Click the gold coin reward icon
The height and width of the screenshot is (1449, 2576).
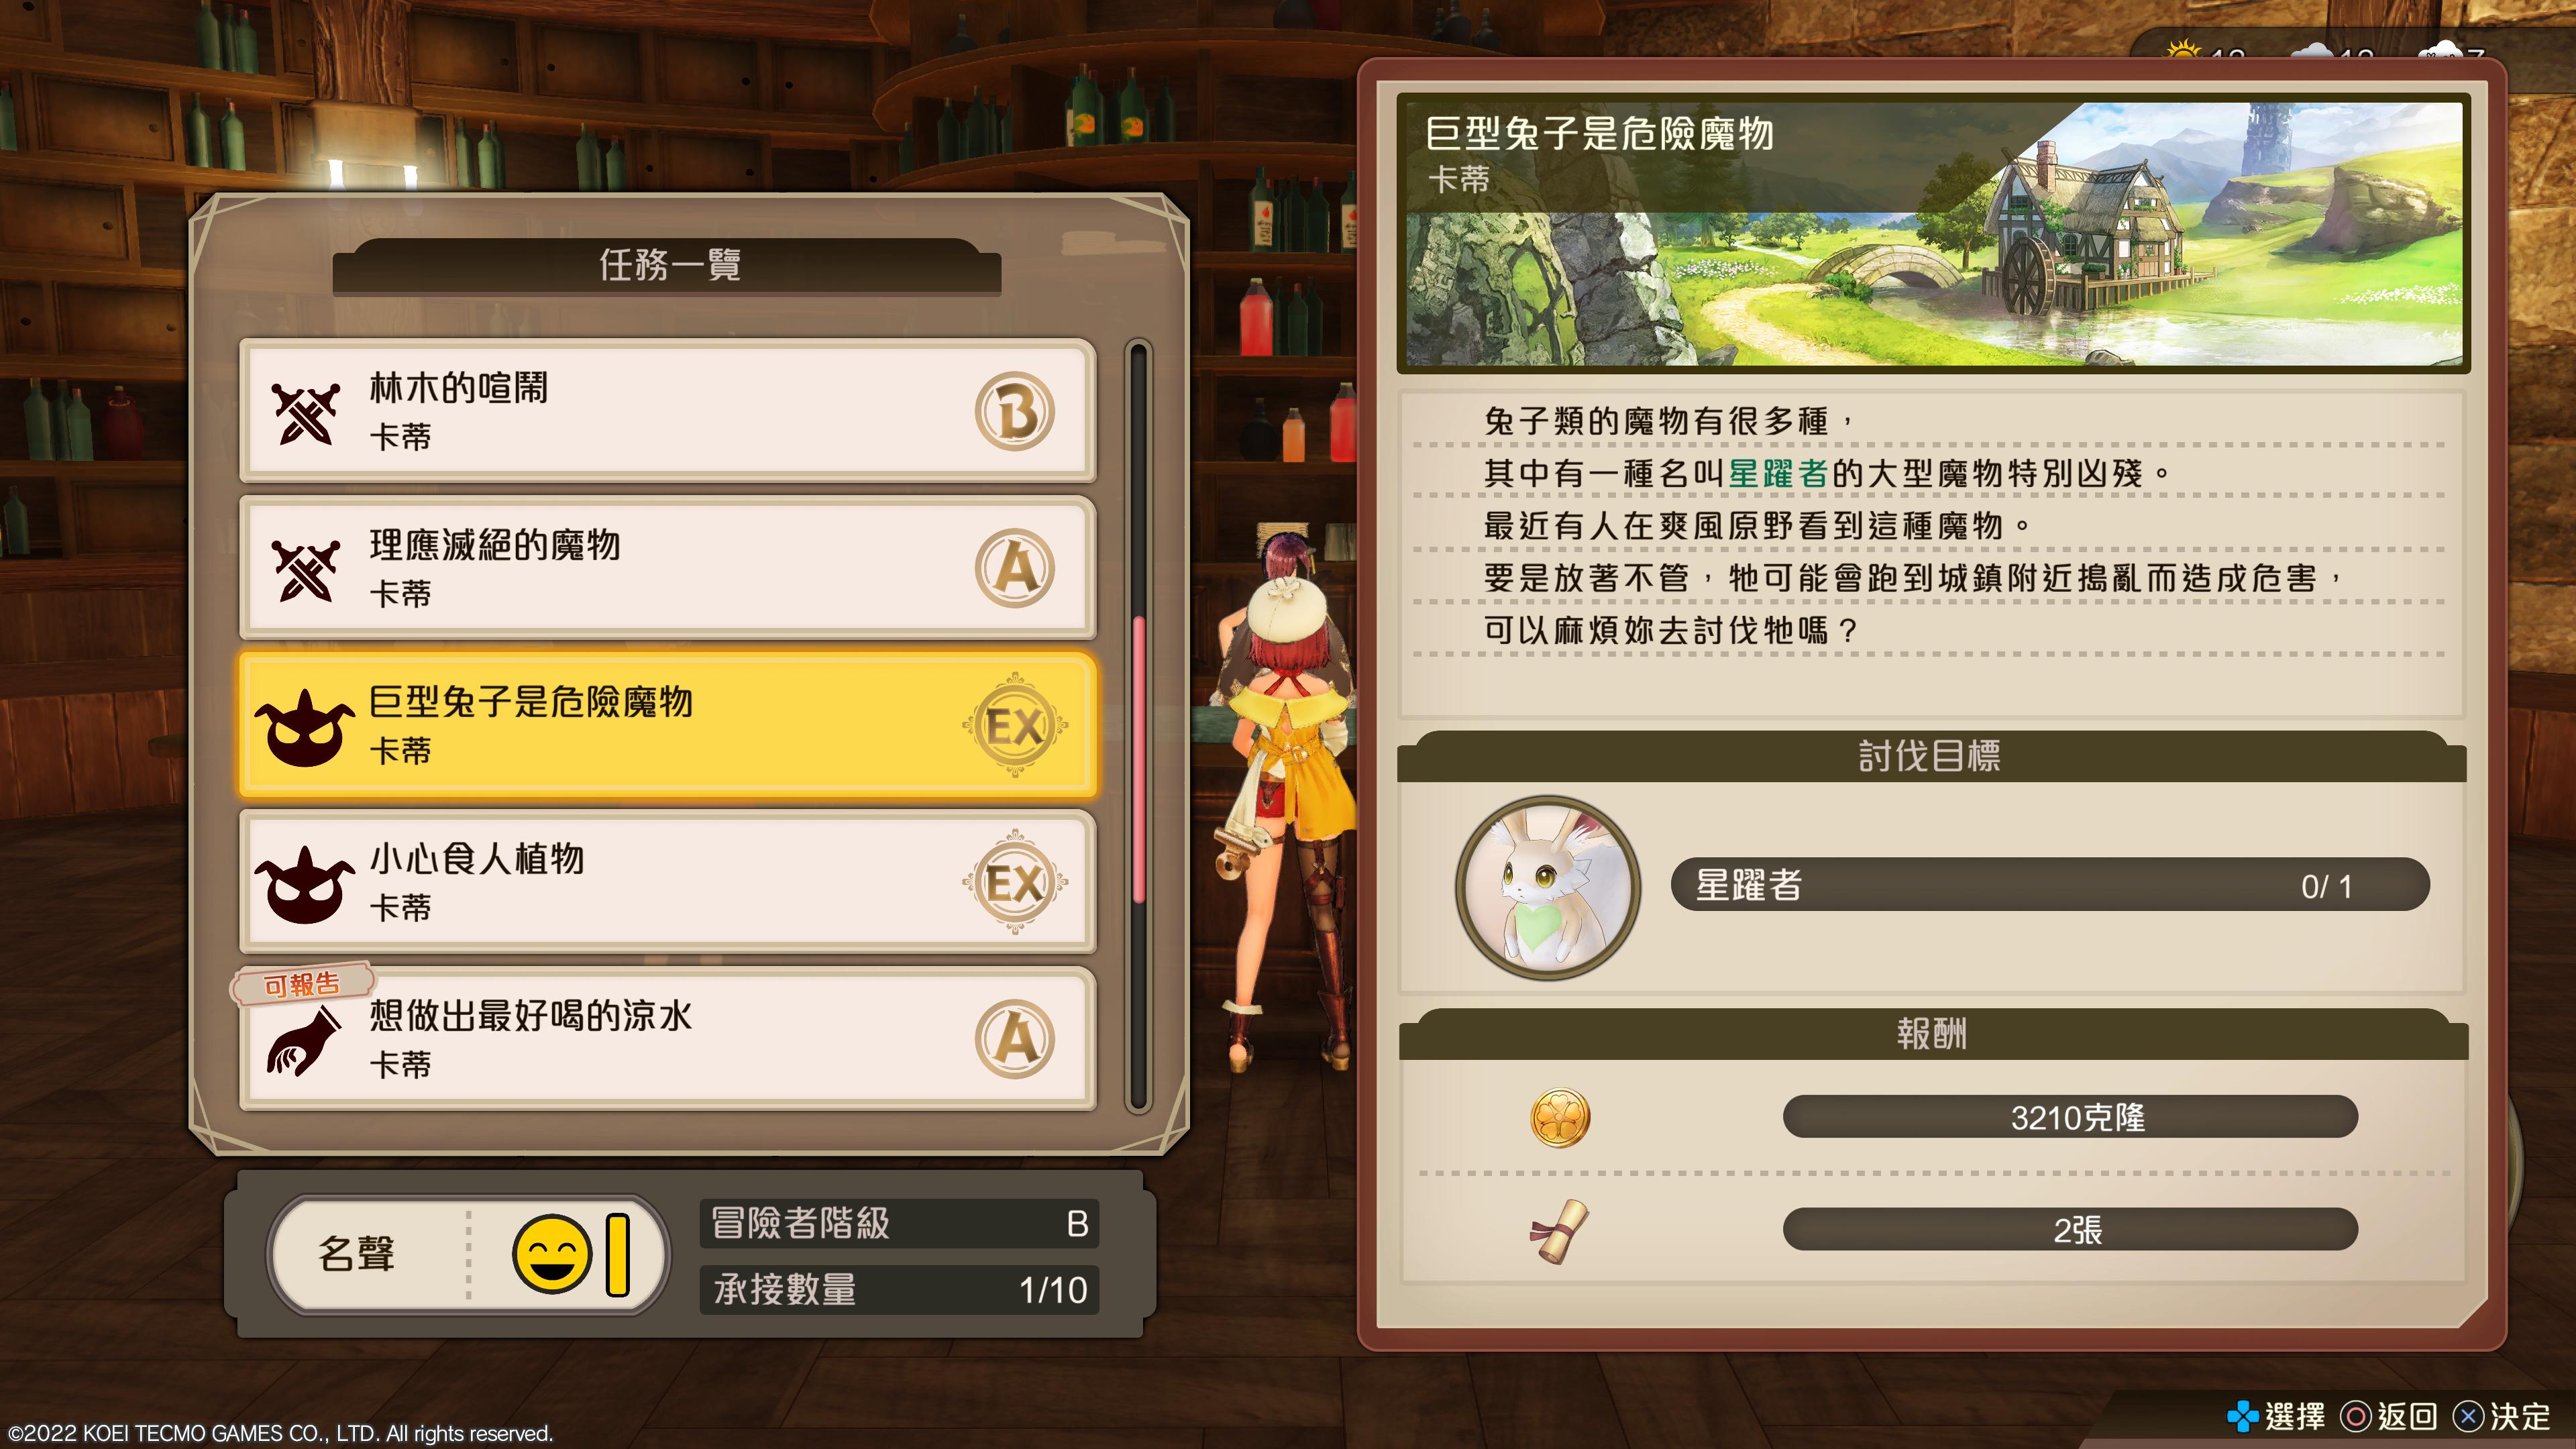tap(1559, 1117)
